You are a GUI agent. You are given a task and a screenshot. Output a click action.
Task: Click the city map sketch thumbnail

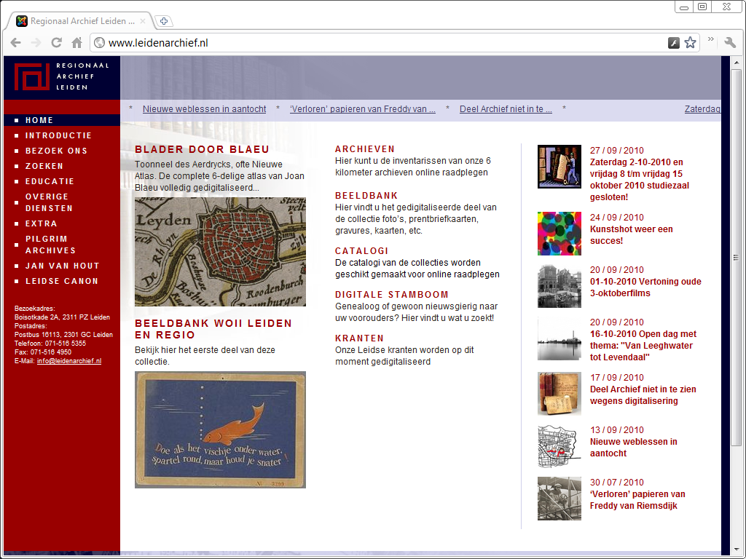pyautogui.click(x=559, y=446)
